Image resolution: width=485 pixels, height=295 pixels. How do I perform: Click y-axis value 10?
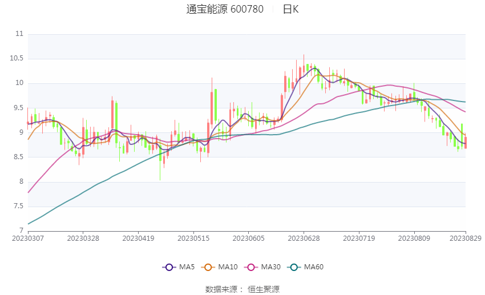tap(19, 83)
